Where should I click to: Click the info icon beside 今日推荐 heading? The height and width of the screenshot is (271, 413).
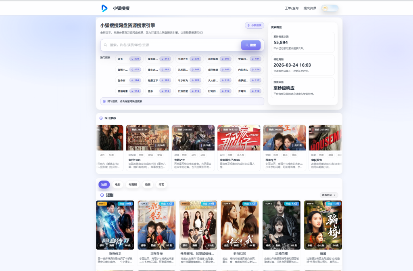click(101, 118)
